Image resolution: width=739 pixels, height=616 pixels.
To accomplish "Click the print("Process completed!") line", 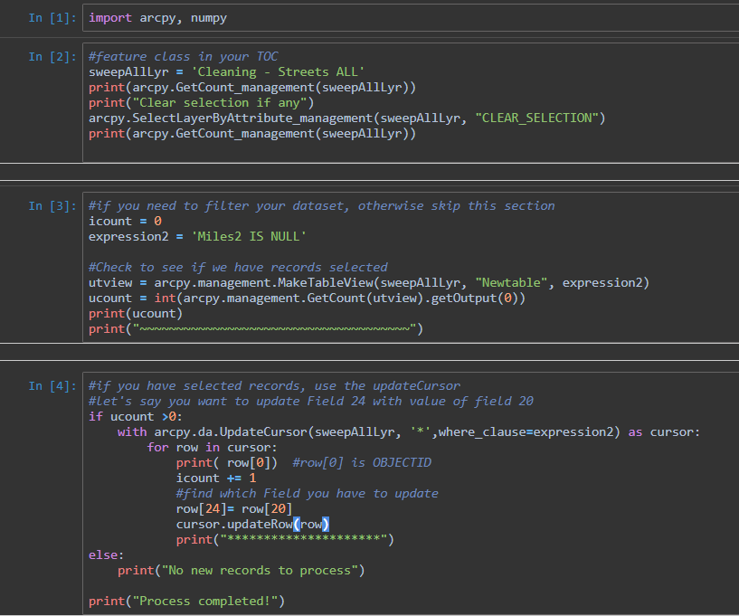I will tap(186, 602).
